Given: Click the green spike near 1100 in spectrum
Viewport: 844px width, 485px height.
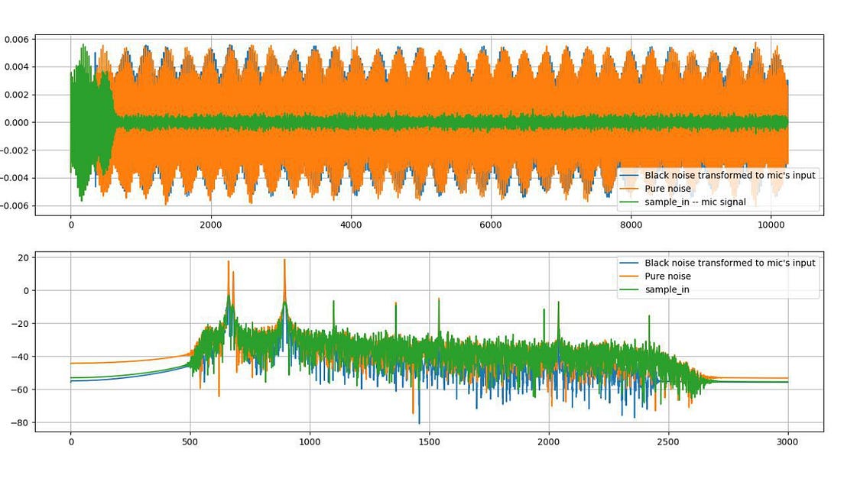Looking at the screenshot, I should click(333, 303).
